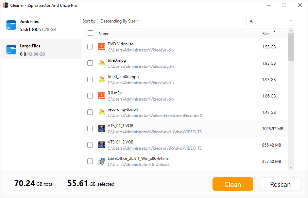The image size is (308, 198).
Task: Click the app icon in title bar
Action: tap(6, 5)
